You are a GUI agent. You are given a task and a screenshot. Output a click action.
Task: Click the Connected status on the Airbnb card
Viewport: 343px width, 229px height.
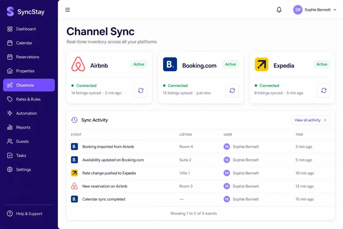click(84, 86)
